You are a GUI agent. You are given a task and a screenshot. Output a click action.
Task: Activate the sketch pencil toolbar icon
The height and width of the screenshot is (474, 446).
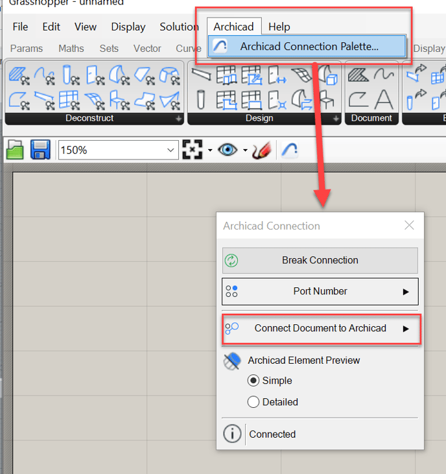click(262, 150)
